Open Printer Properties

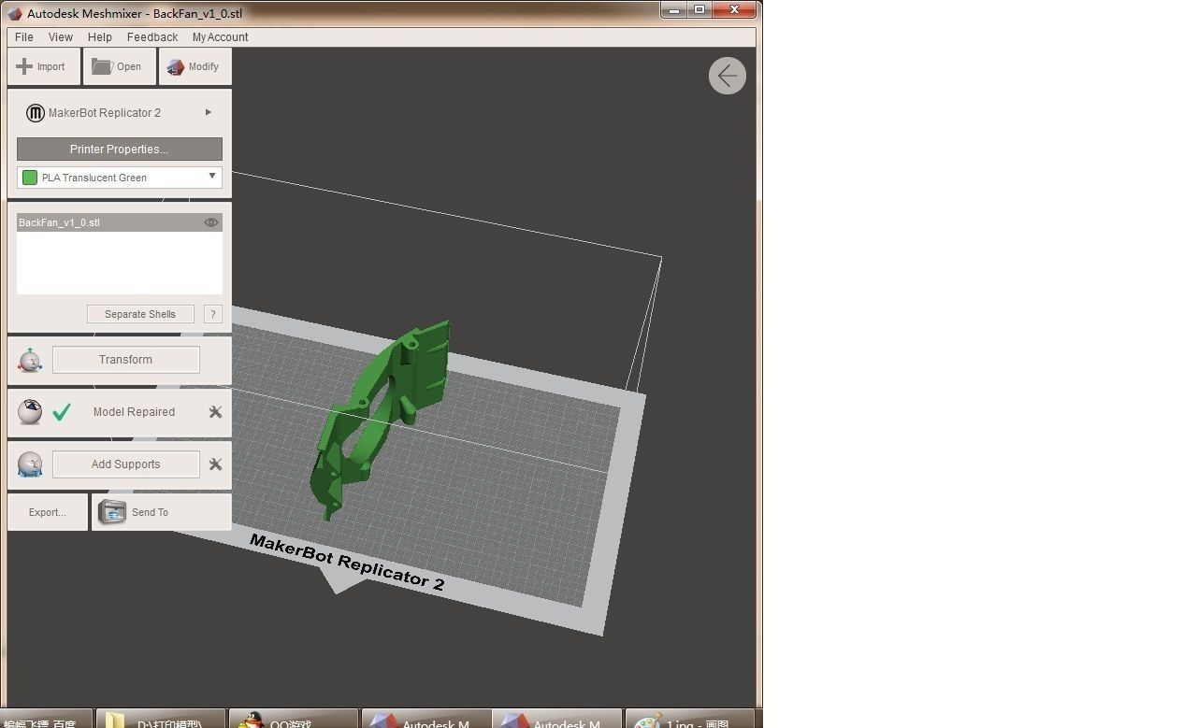click(x=119, y=150)
